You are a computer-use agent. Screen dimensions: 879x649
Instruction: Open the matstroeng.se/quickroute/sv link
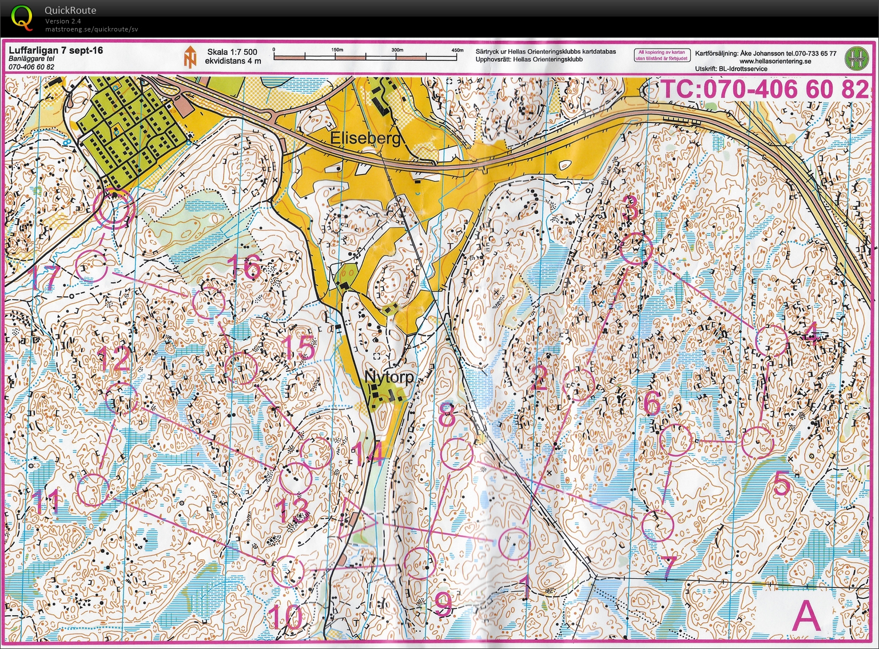click(92, 29)
